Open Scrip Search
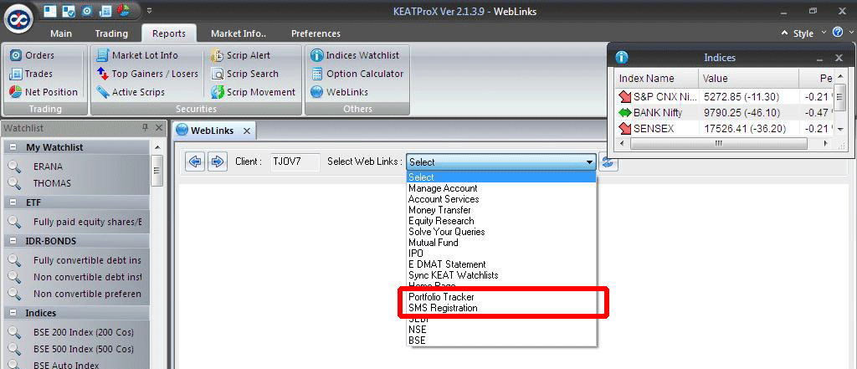The image size is (857, 369). click(245, 74)
